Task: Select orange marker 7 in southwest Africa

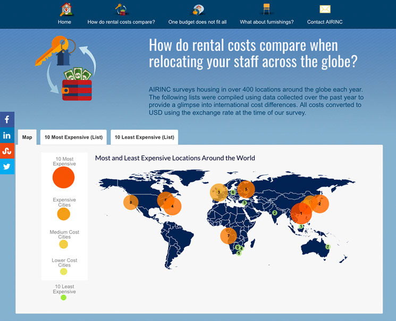Action: pos(229,236)
